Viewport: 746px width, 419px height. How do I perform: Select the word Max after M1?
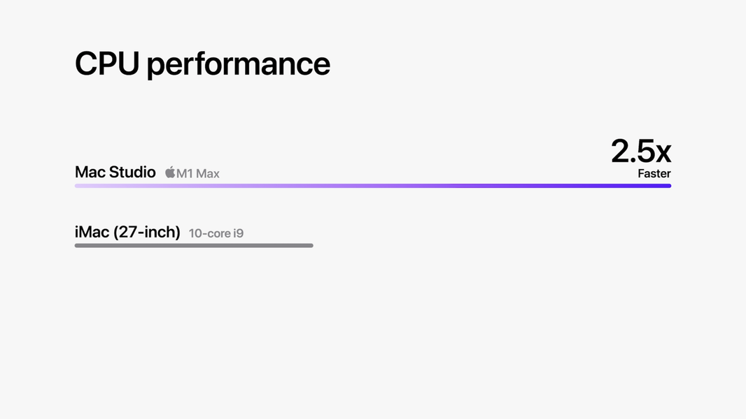coord(207,173)
